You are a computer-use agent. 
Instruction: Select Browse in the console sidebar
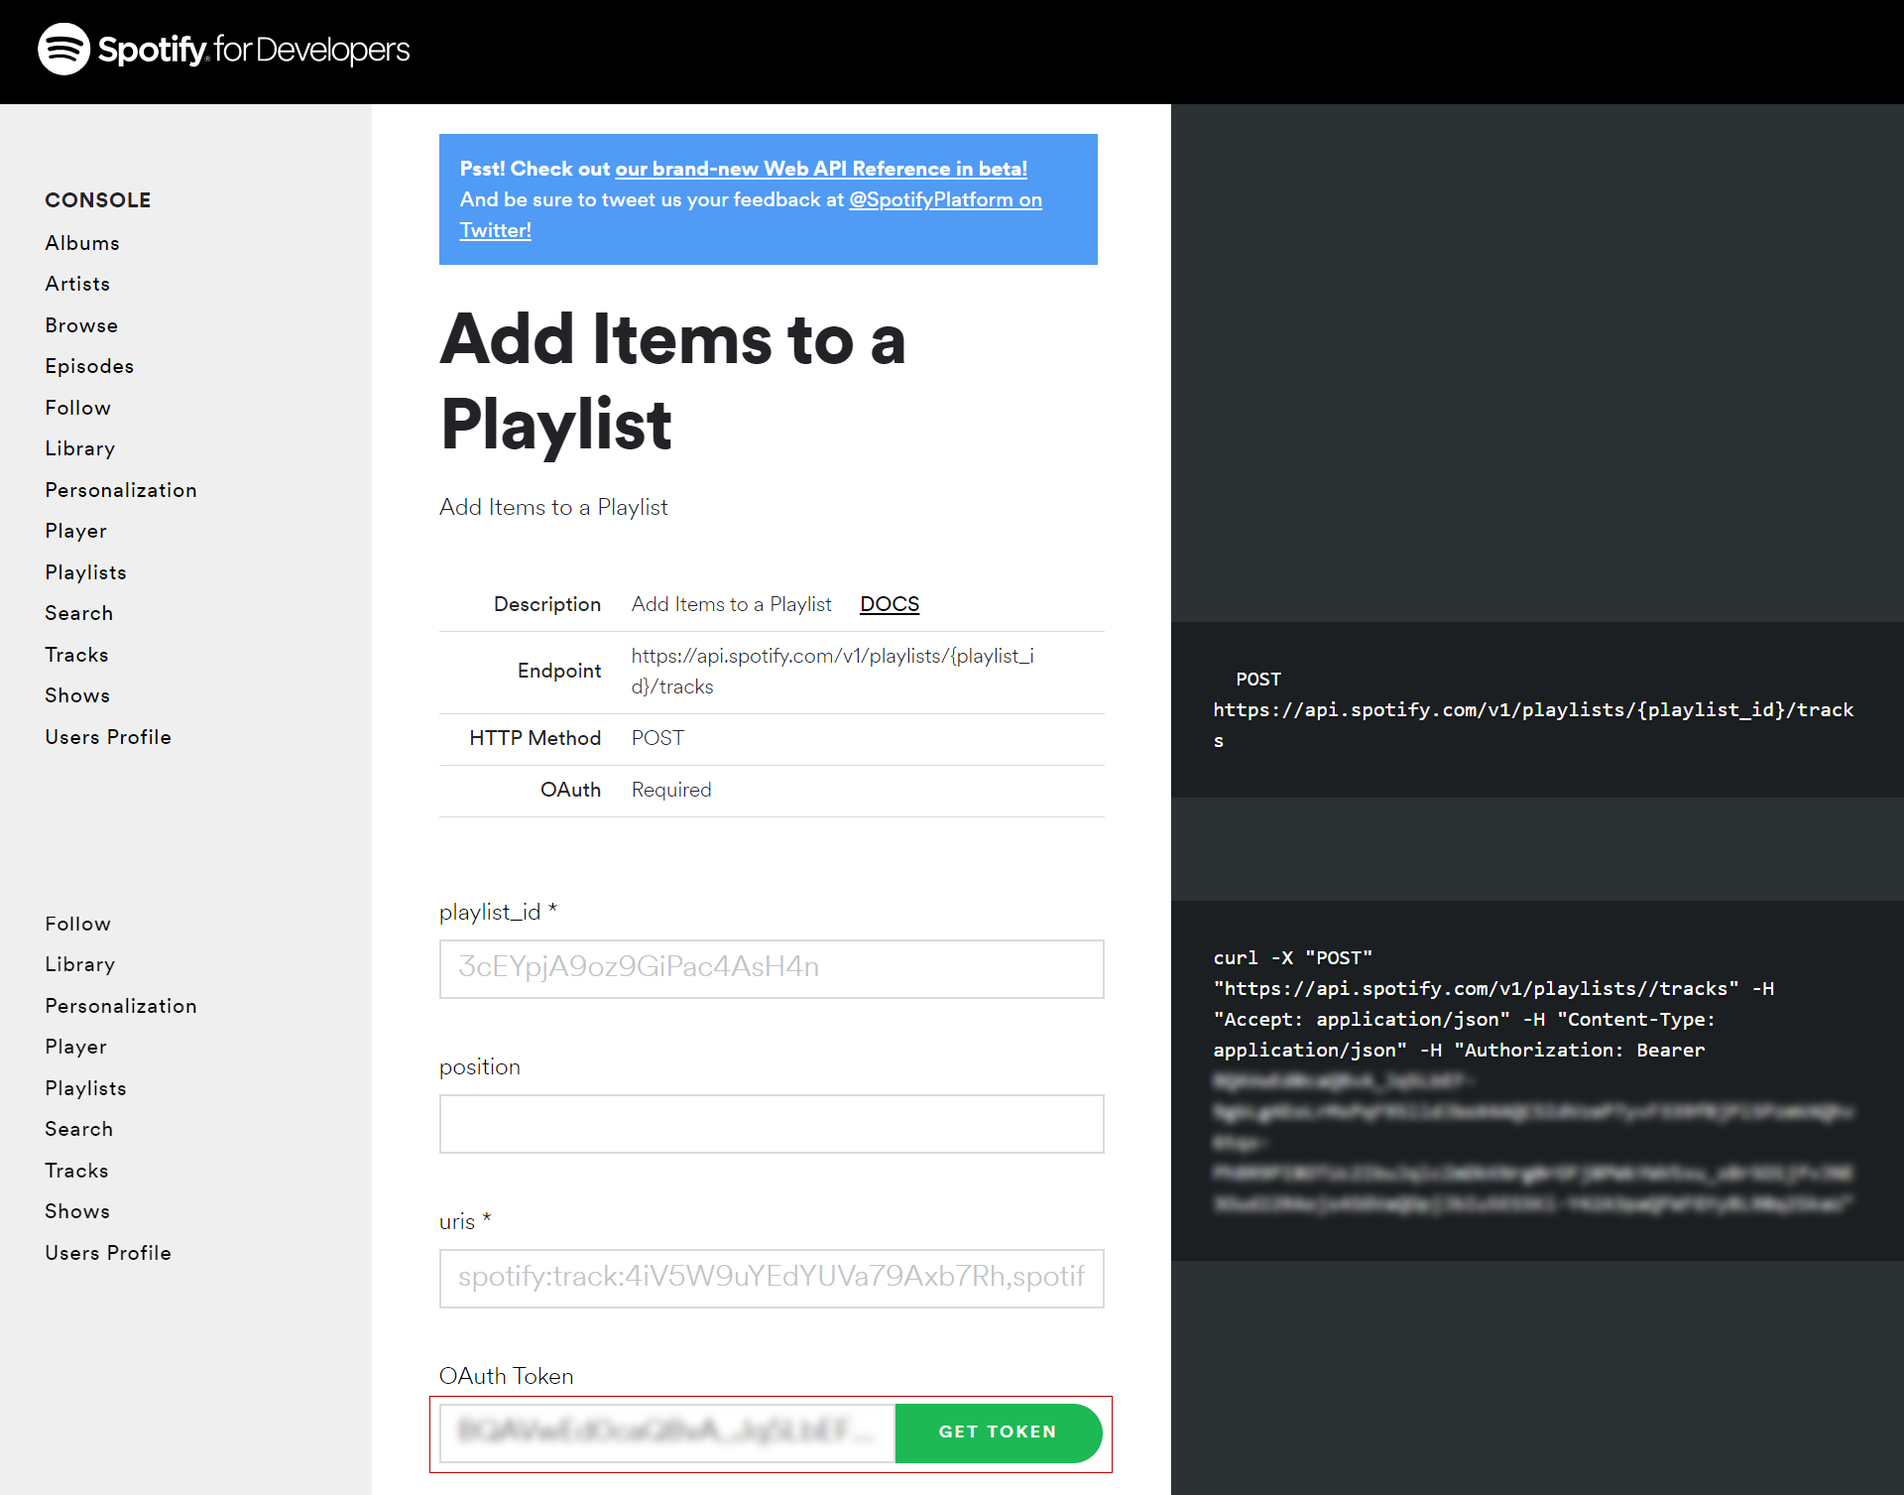pos(81,325)
